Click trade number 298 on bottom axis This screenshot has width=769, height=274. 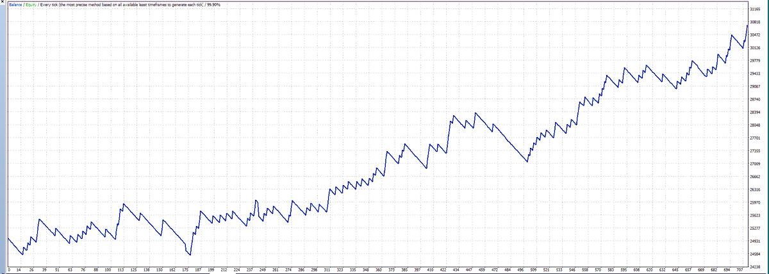(x=315, y=270)
